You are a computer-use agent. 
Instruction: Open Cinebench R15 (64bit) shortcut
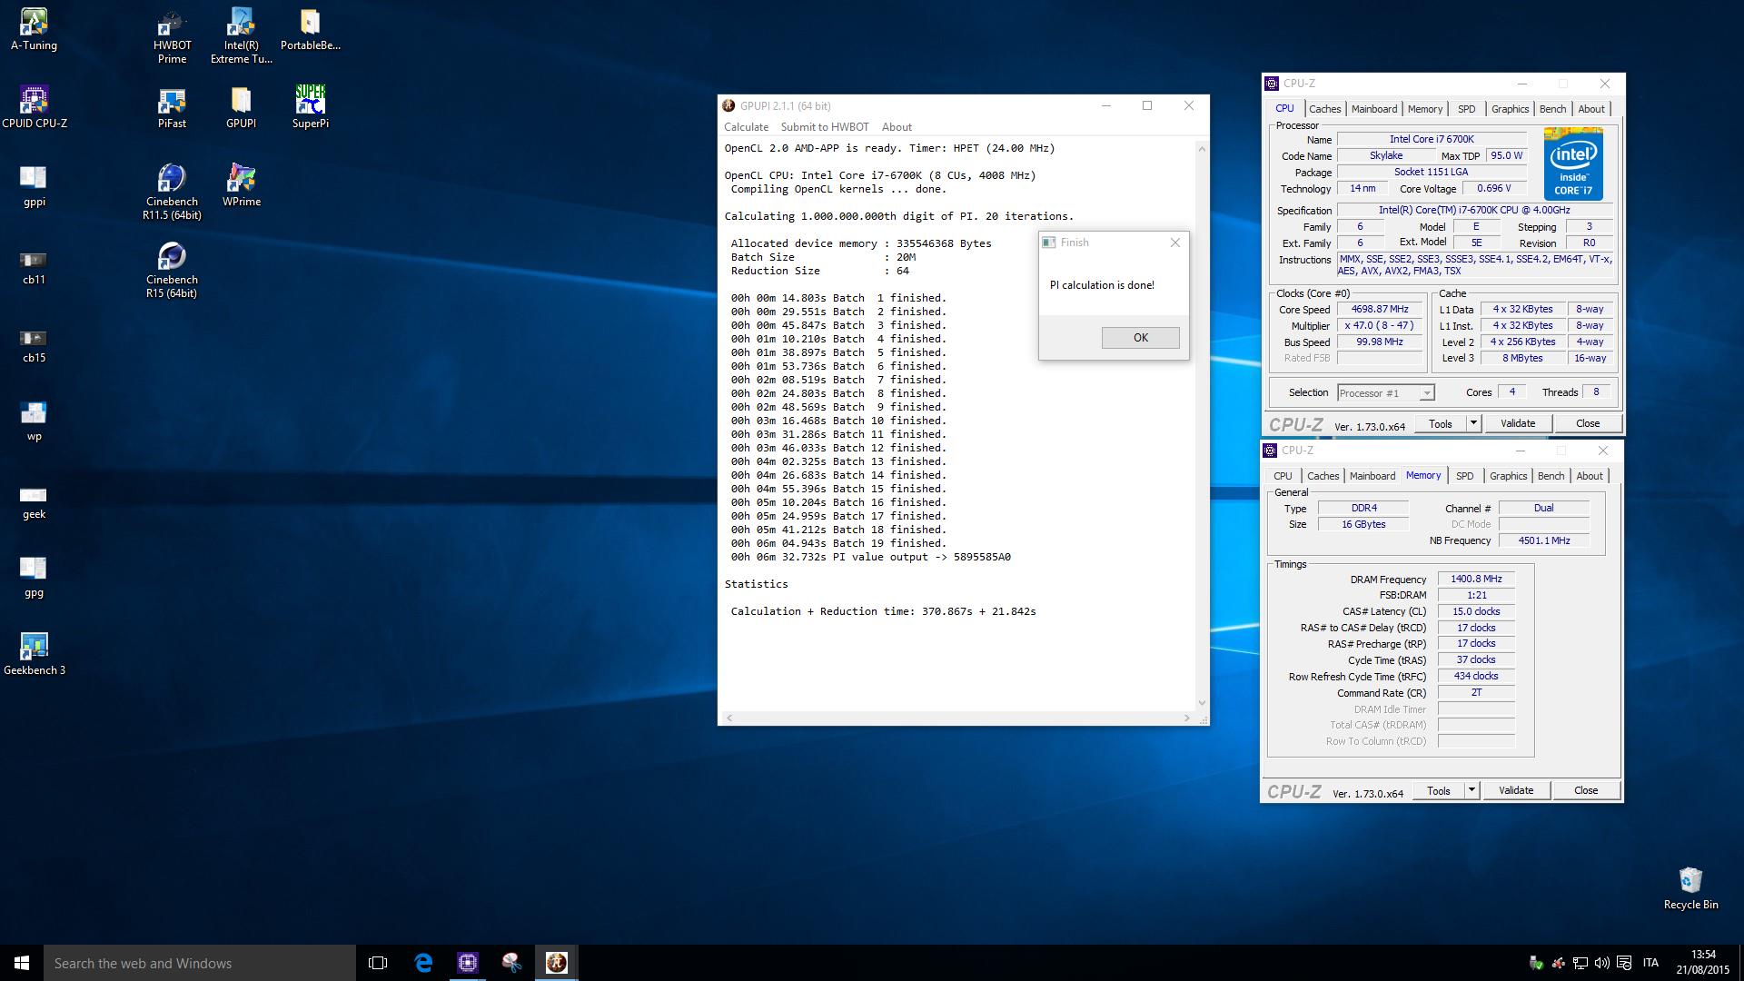pos(172,271)
